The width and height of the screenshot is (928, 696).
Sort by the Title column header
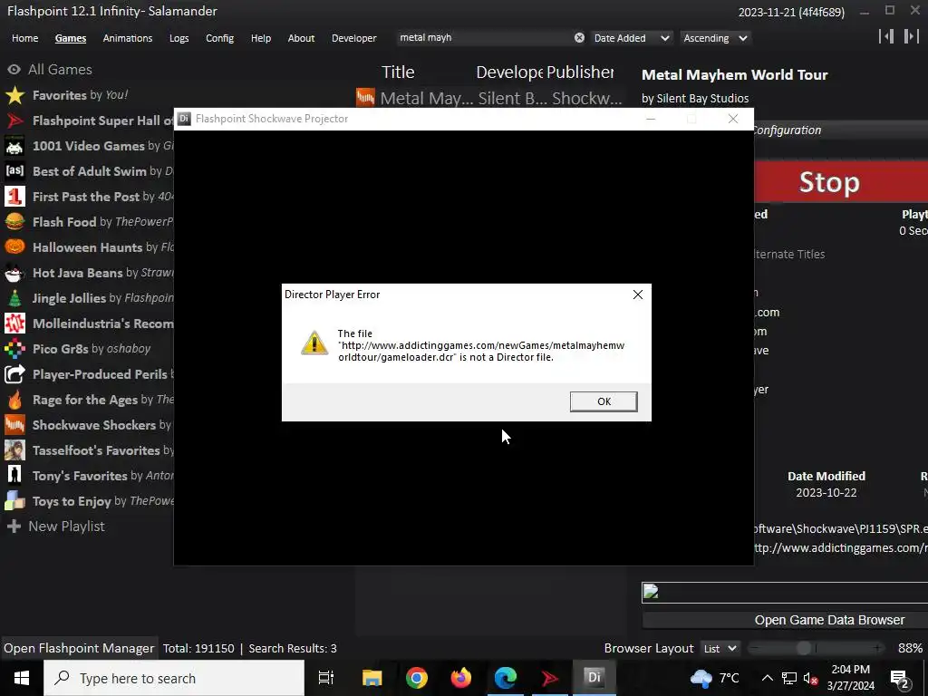click(398, 72)
